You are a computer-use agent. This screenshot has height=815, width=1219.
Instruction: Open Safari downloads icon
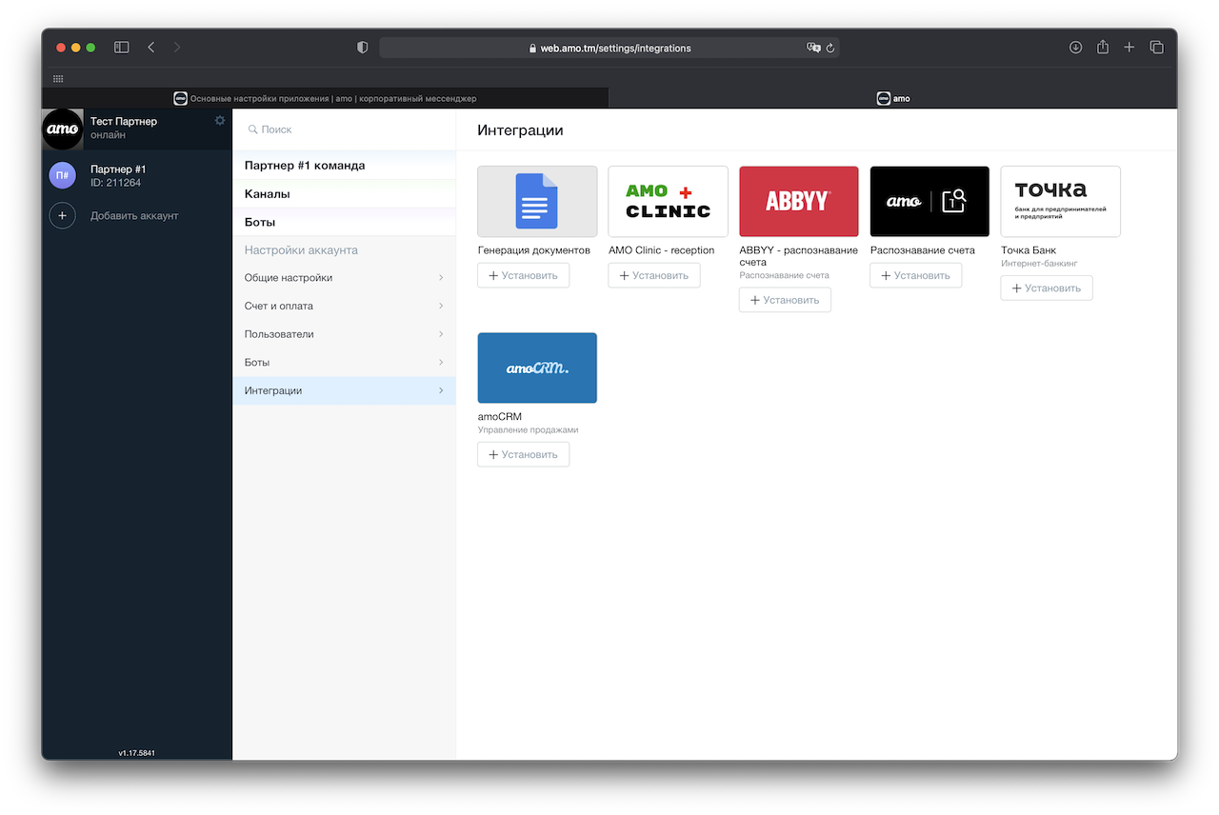pos(1075,48)
